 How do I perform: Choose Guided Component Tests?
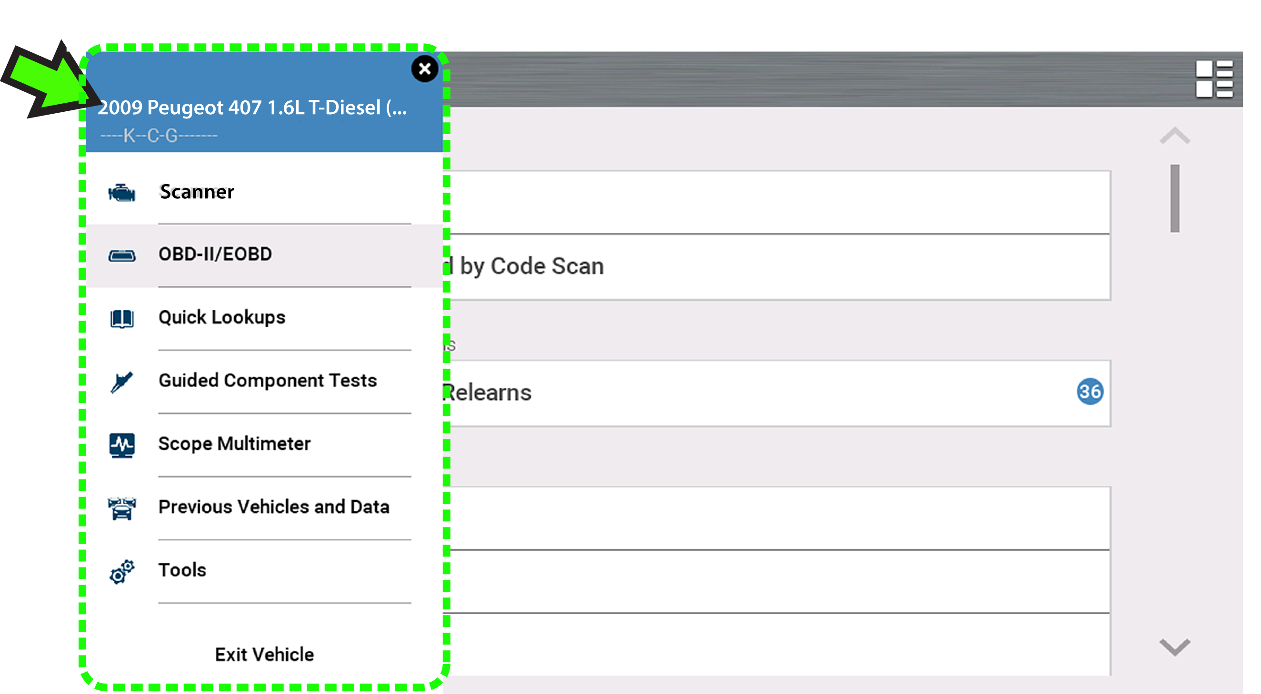[267, 381]
